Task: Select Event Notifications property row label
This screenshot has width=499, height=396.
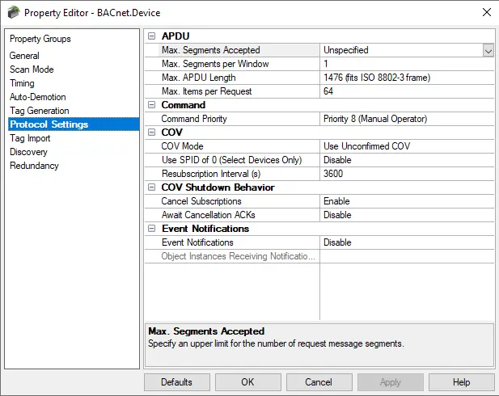Action: [x=197, y=242]
